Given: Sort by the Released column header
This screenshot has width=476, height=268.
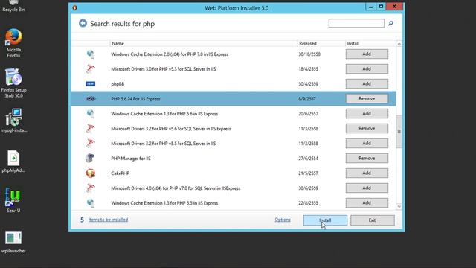Looking at the screenshot, I should 321,43.
